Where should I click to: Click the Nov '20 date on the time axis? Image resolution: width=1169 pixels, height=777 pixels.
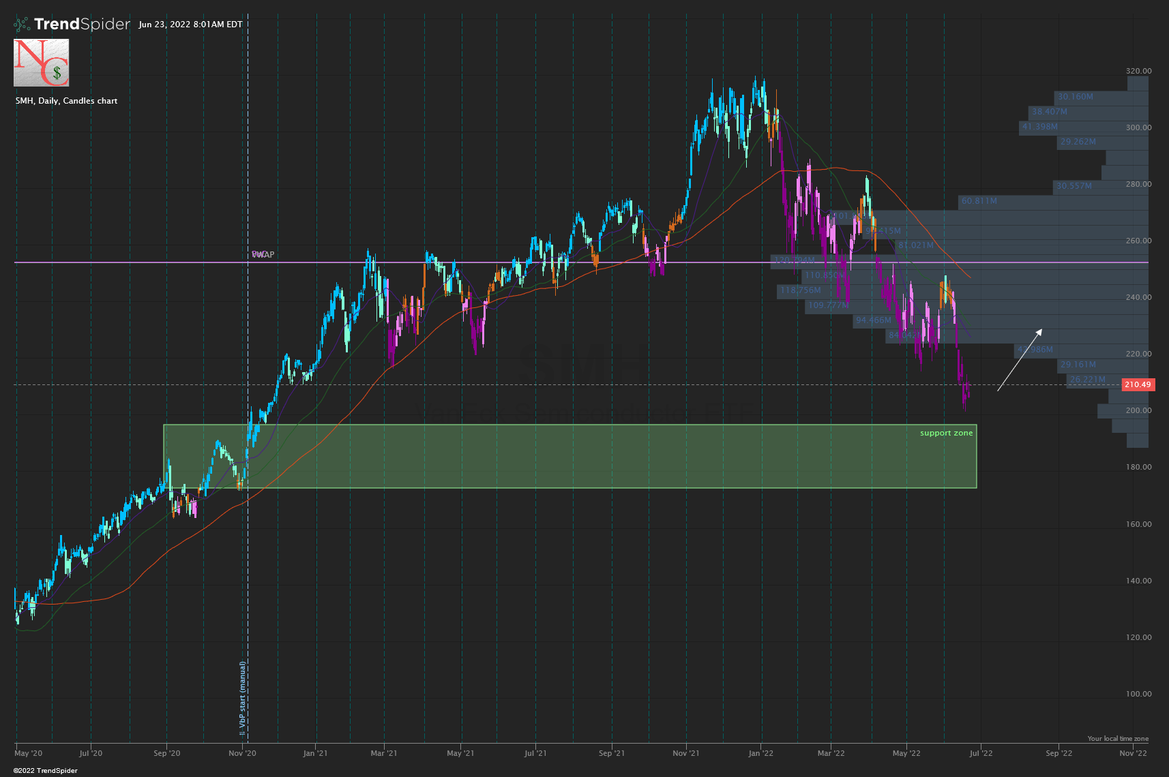click(x=242, y=753)
